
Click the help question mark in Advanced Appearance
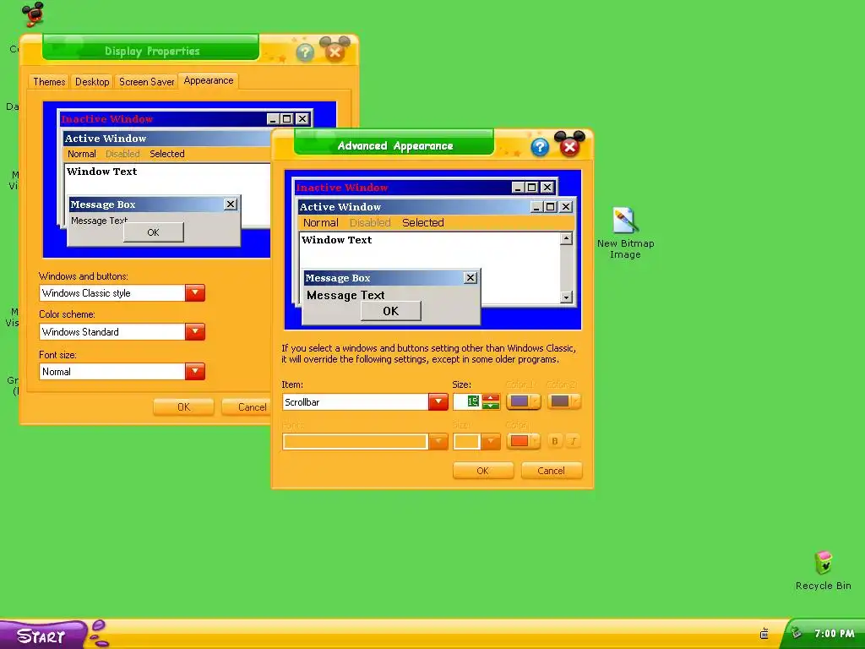(x=540, y=147)
